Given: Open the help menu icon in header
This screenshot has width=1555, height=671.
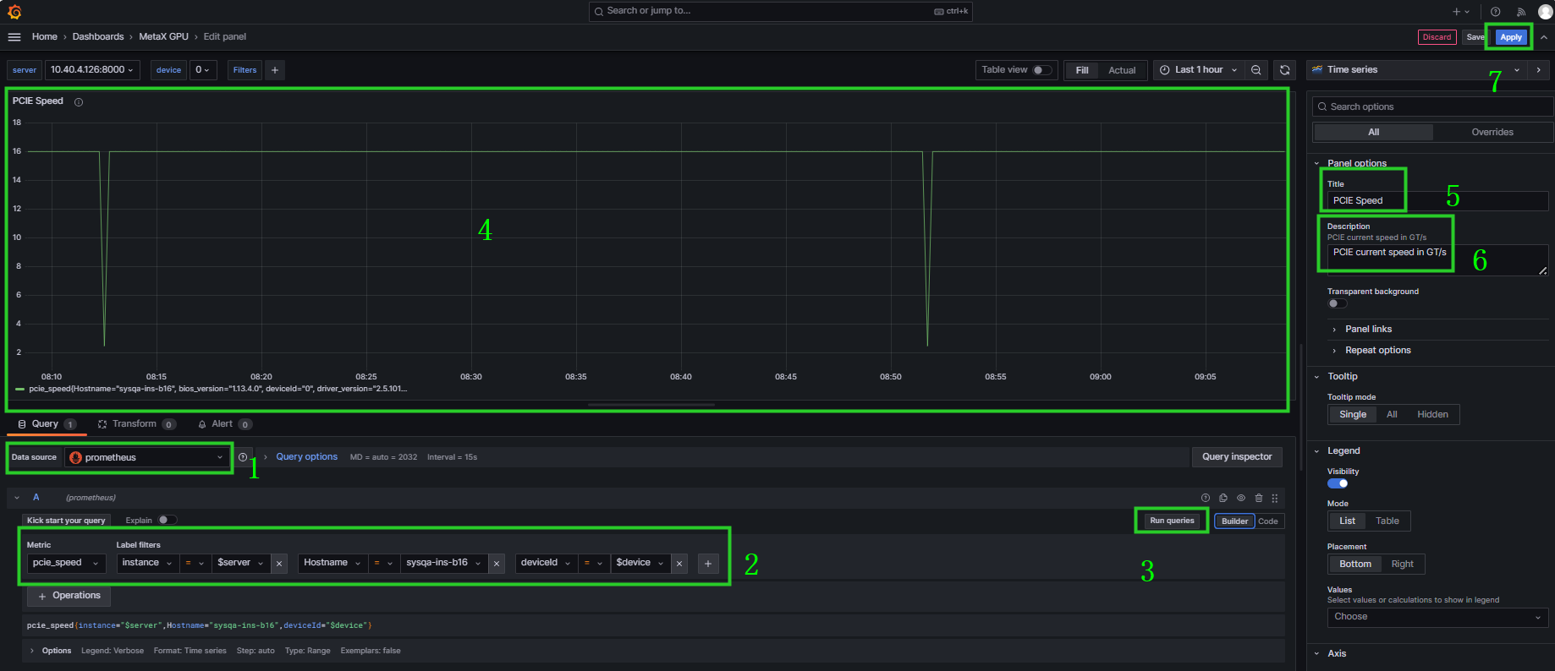Looking at the screenshot, I should click(1496, 12).
